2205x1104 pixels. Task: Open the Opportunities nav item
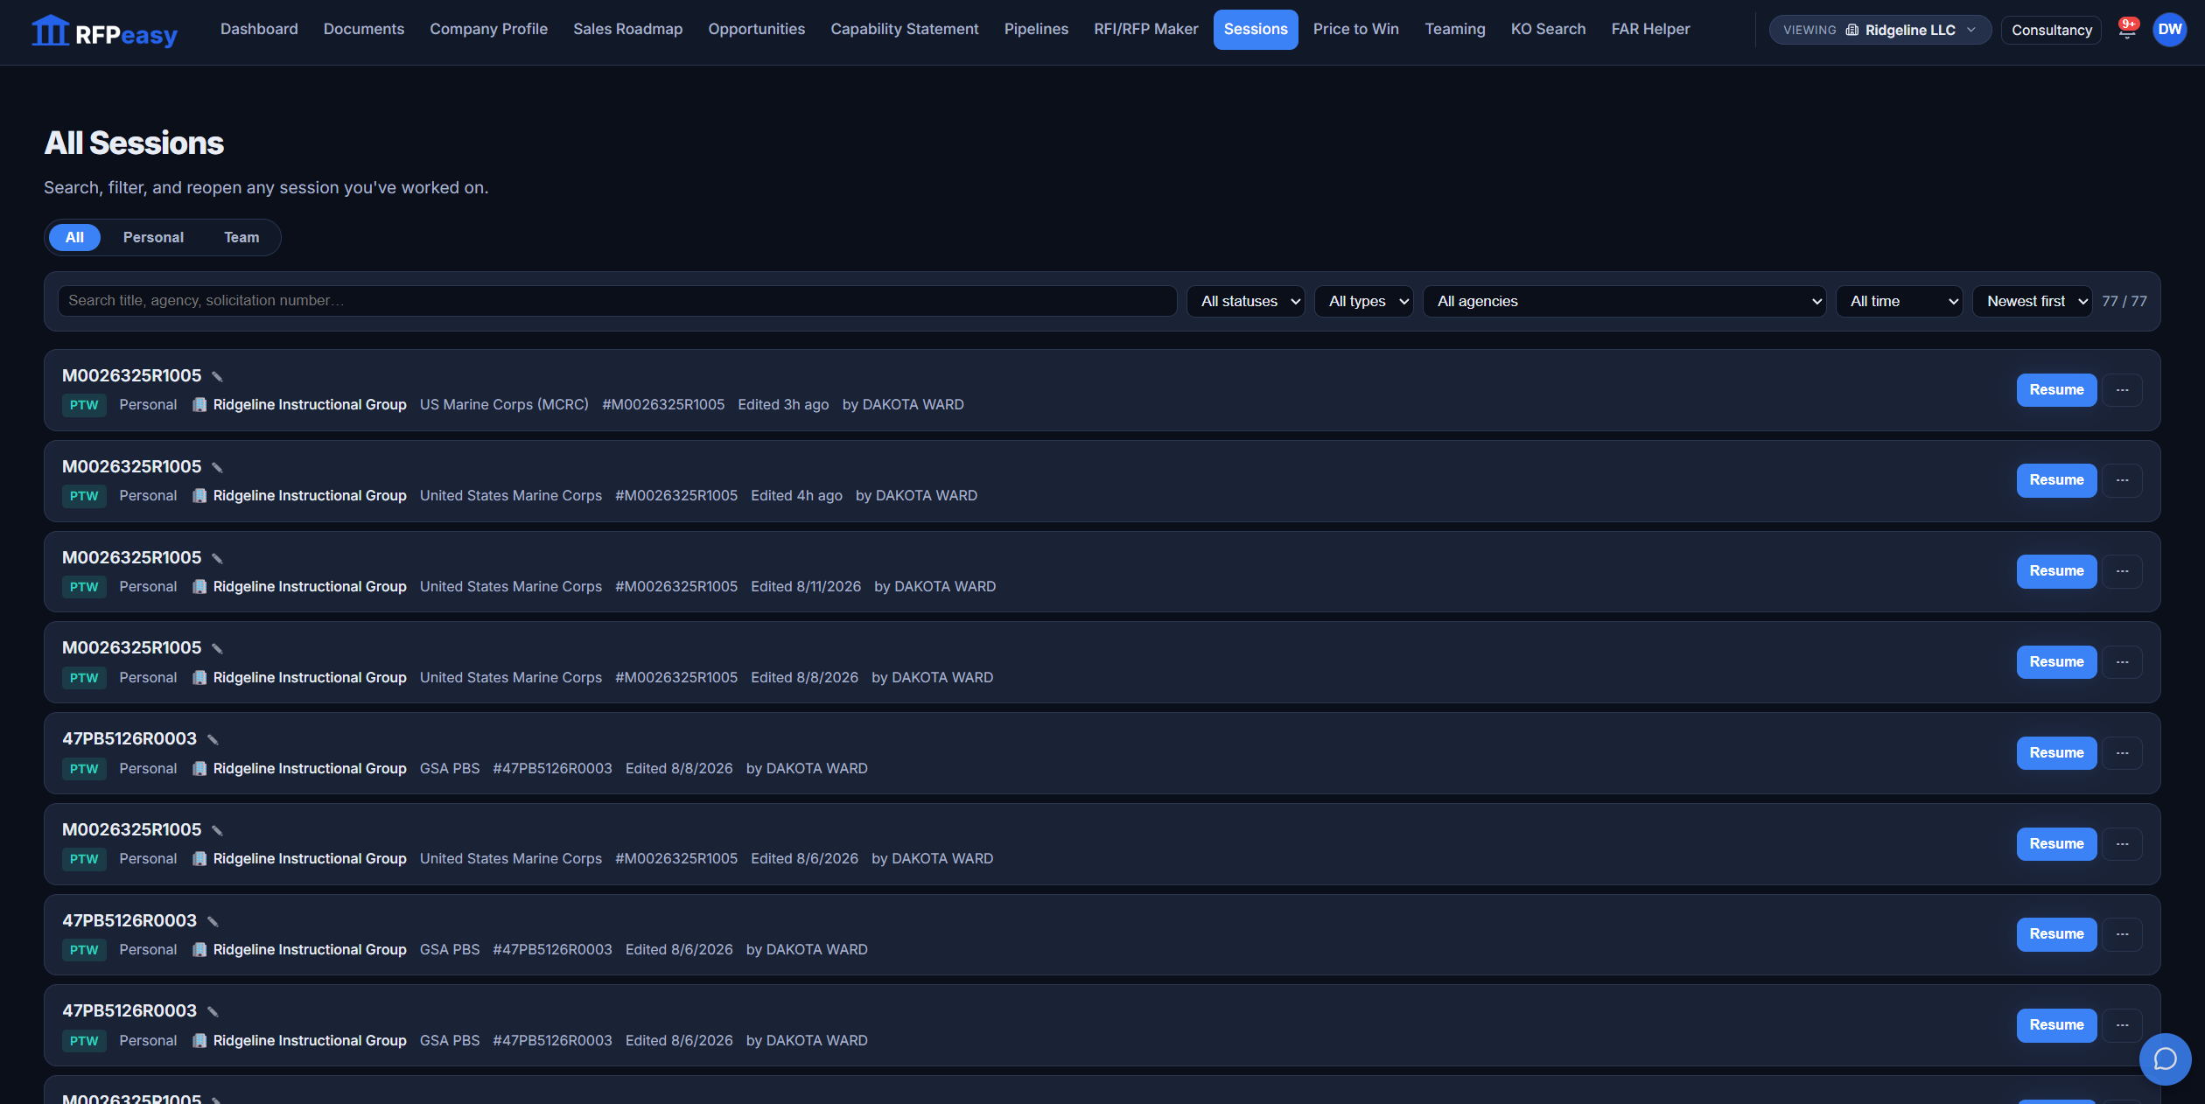click(x=757, y=29)
